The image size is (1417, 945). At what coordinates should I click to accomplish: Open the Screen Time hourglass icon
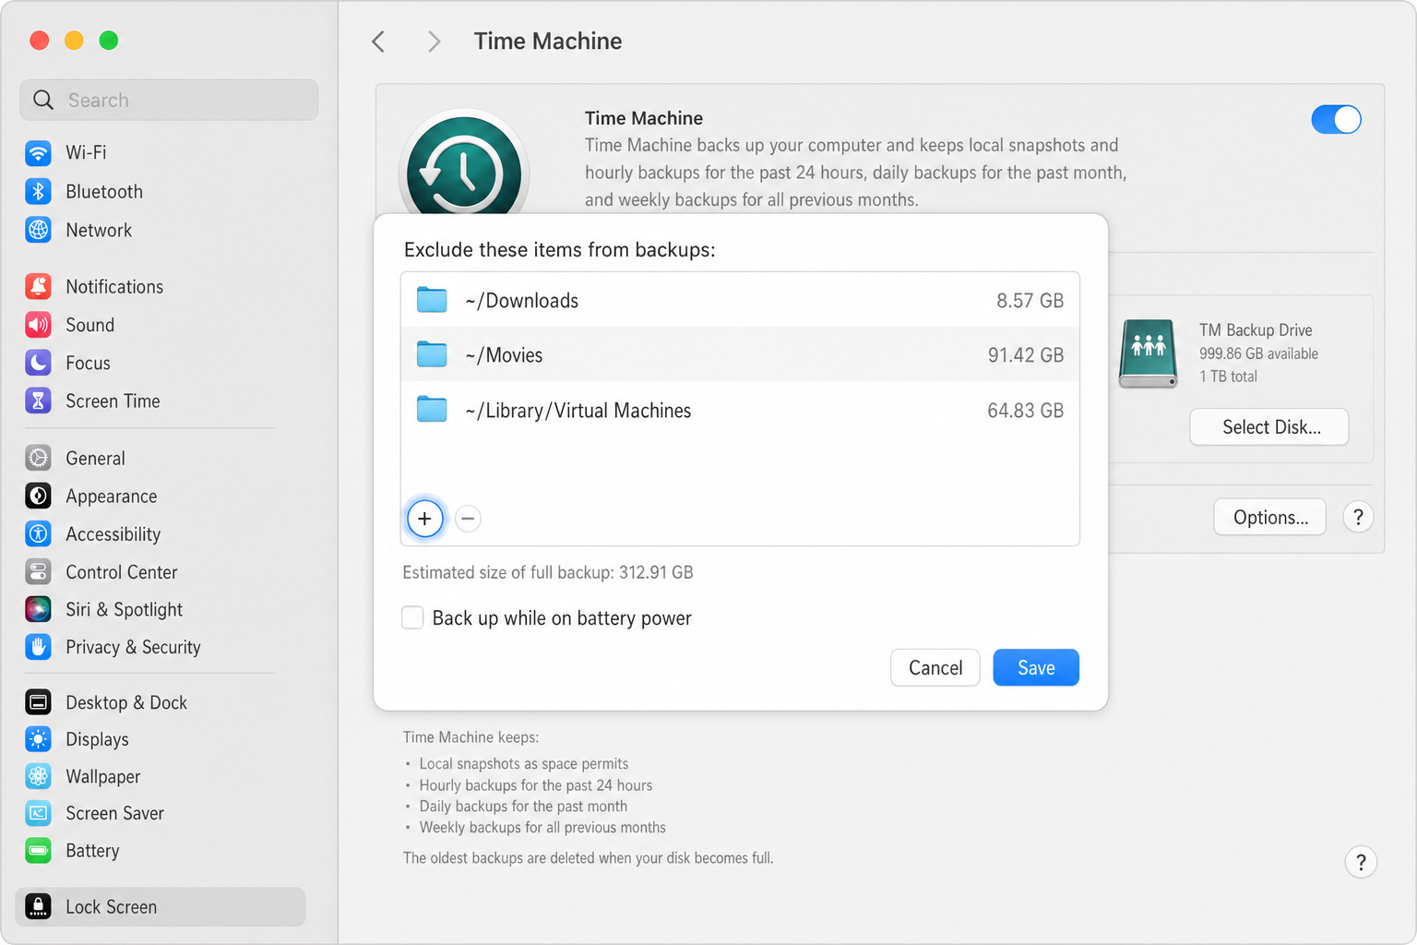pos(38,401)
